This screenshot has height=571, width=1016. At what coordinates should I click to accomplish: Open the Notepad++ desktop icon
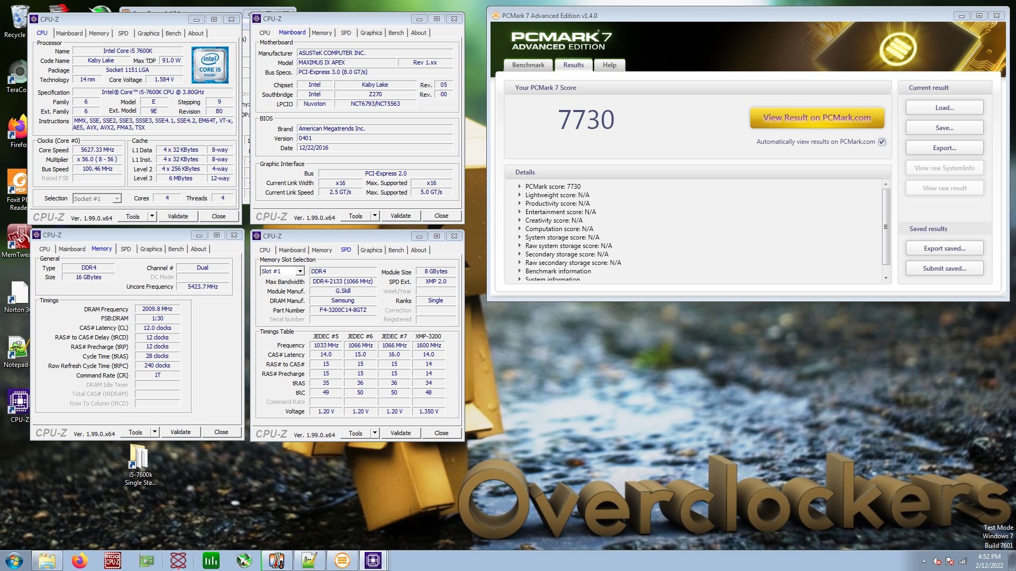coord(17,352)
